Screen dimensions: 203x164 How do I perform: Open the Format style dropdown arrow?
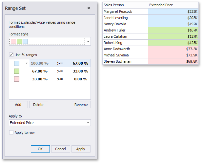click(x=88, y=42)
